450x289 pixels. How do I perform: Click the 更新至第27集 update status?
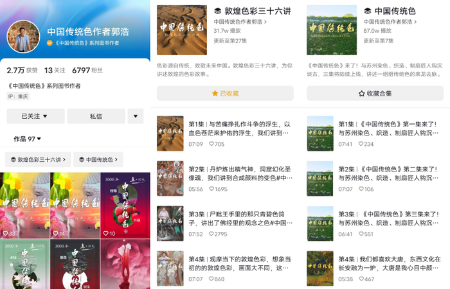coord(230,40)
